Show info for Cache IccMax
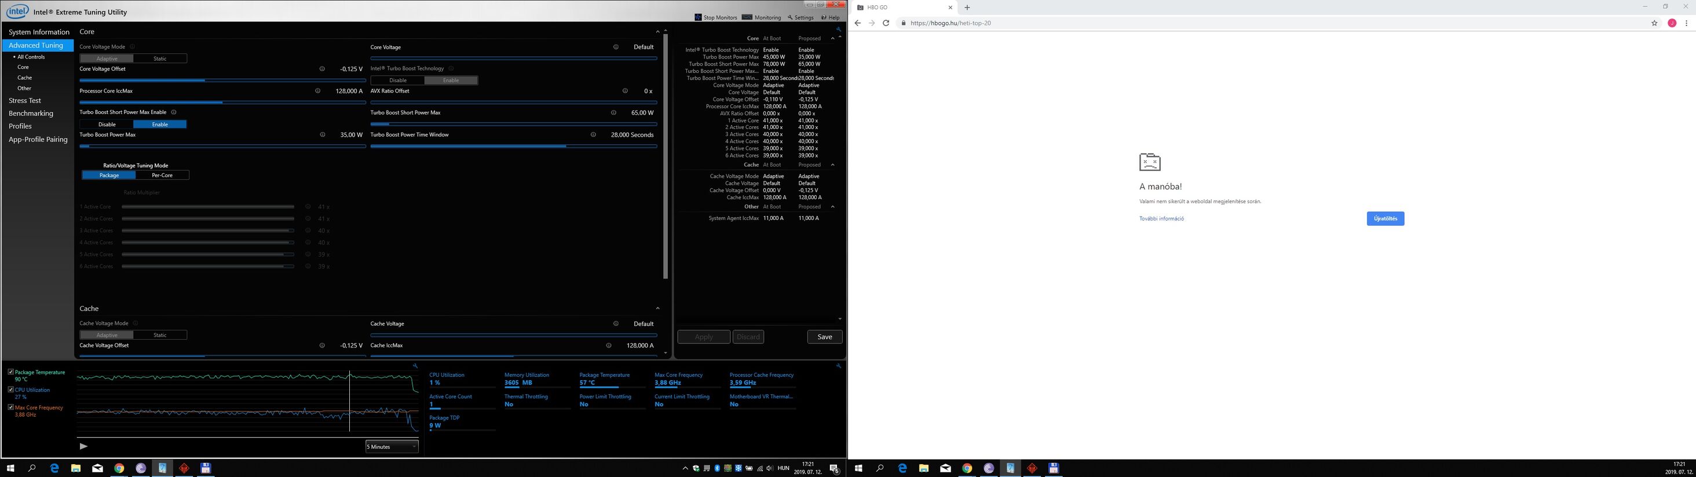This screenshot has height=477, width=1696. 608,346
